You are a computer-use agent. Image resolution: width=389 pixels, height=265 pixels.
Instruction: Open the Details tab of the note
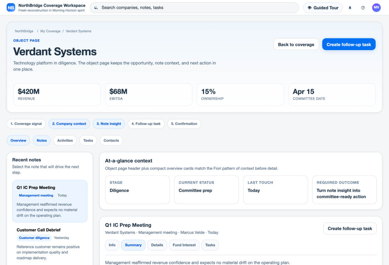[x=157, y=245]
